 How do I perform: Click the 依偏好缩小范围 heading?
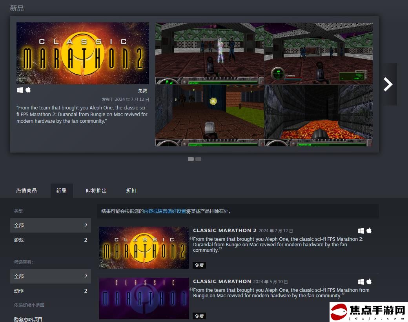pos(29,305)
